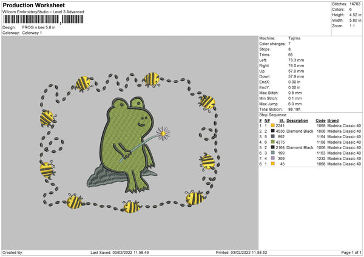Click Diamond Black in the 4536 row

click(x=300, y=132)
